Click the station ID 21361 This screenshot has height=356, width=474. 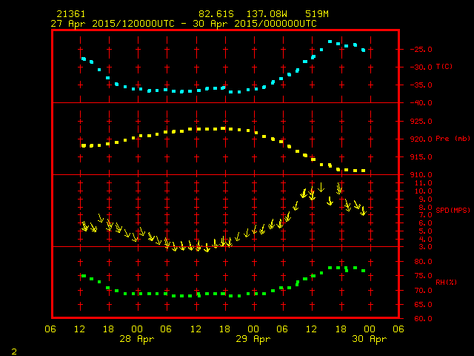pyautogui.click(x=71, y=14)
